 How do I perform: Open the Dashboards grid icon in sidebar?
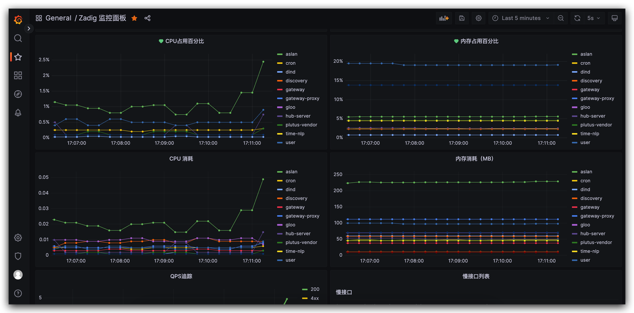click(x=18, y=75)
